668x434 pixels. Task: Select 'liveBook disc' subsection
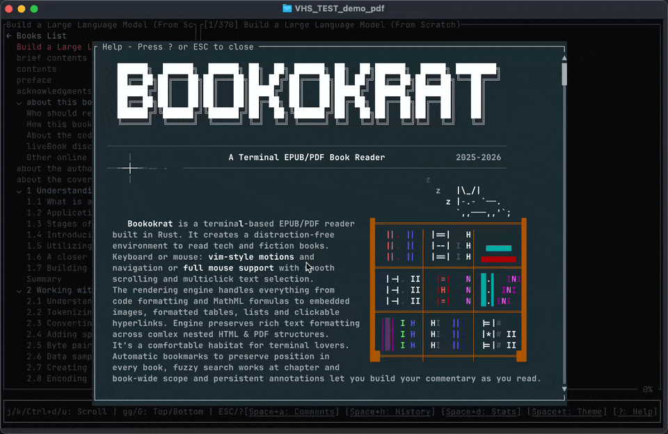coord(59,147)
